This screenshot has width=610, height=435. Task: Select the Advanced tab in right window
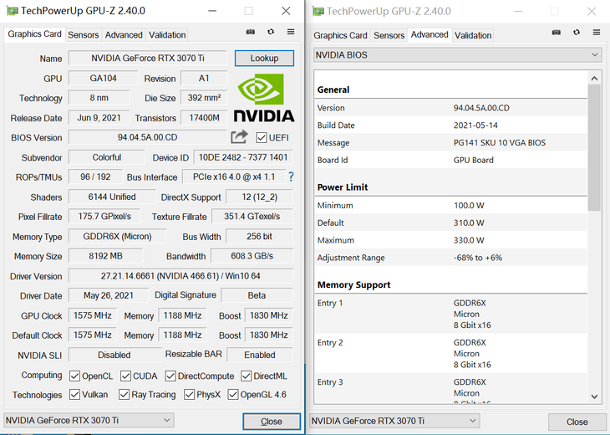(x=430, y=34)
